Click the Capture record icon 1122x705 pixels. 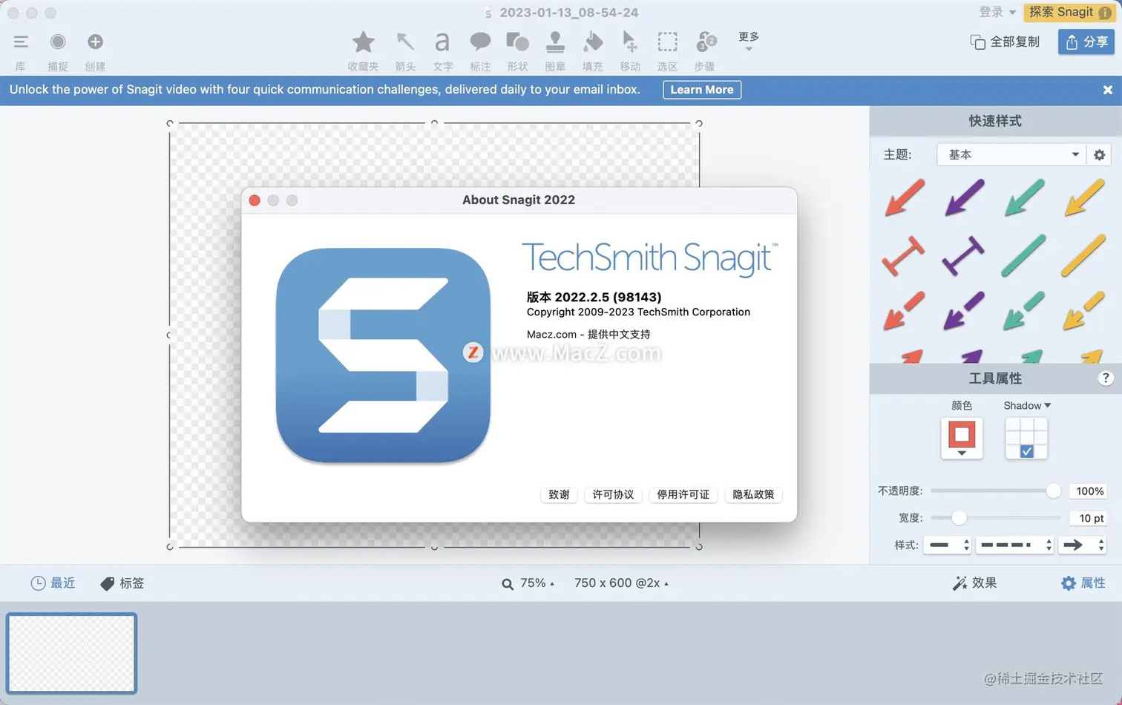58,42
